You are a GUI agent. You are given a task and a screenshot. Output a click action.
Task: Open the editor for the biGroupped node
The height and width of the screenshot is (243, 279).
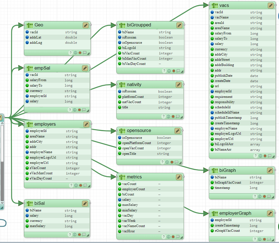click(x=179, y=25)
